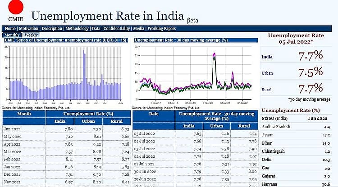This screenshot has height=187, width=338.
Task: Select Goa in states list
Action: 265,168
